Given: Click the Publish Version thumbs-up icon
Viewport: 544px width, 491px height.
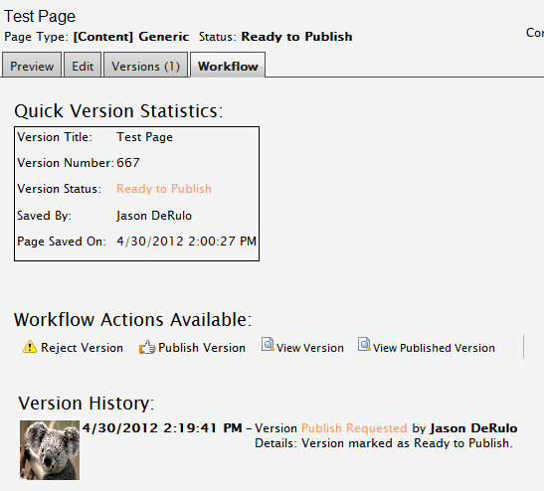Looking at the screenshot, I should (x=147, y=347).
